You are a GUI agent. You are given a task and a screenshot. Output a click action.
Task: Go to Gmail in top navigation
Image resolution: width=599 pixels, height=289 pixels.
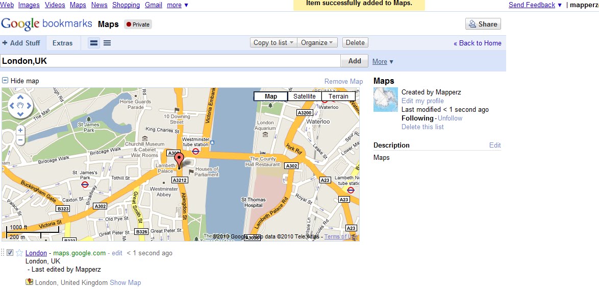point(154,5)
